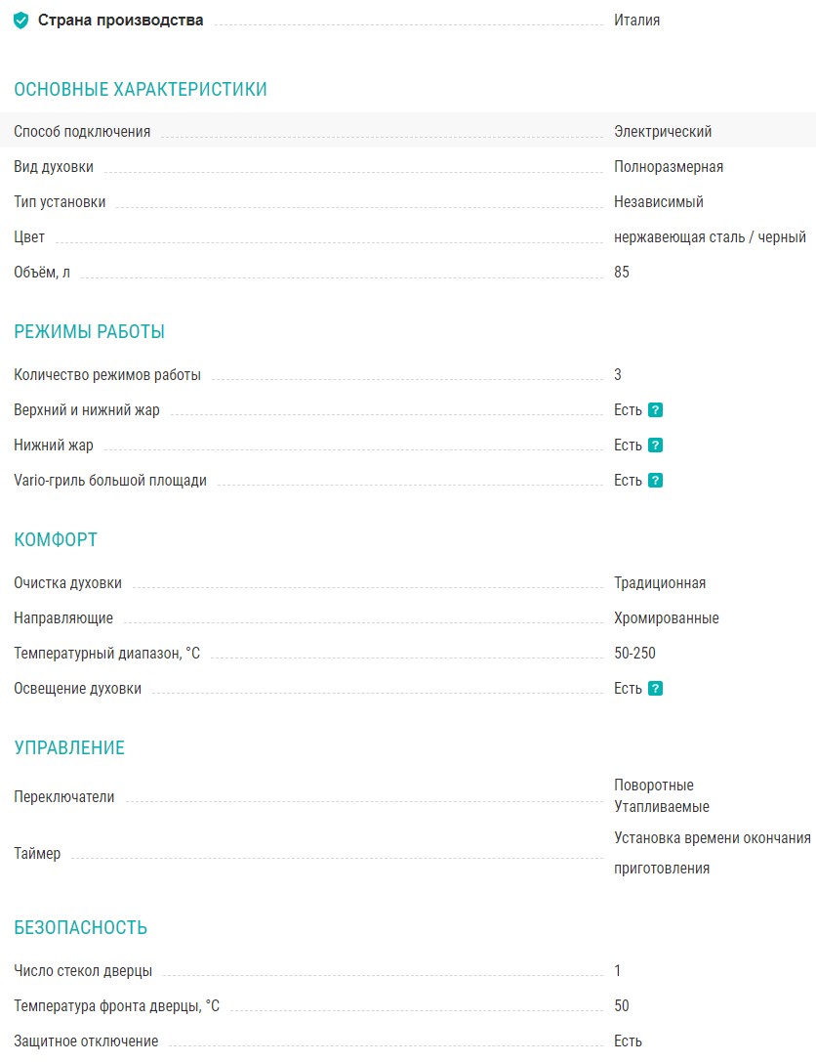Viewport: 816px width, 1062px height.
Task: Click the Очистка духовки label
Action: [x=68, y=583]
